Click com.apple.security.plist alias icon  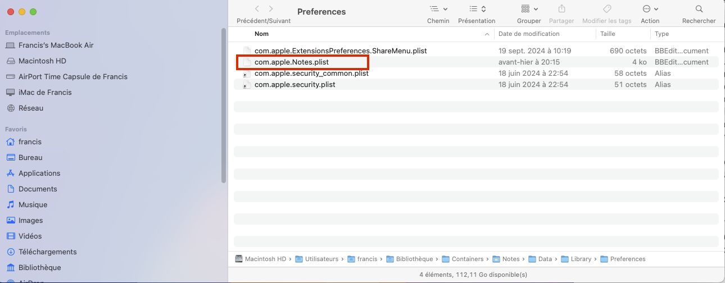(x=246, y=84)
